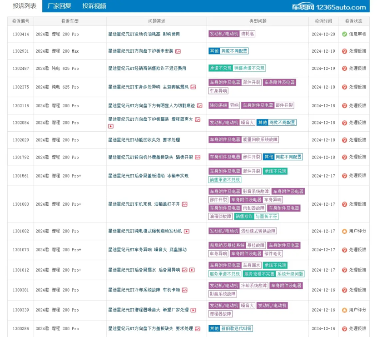377x337 pixels.
Task: Select complaint number 1302487
Action: click(21, 69)
